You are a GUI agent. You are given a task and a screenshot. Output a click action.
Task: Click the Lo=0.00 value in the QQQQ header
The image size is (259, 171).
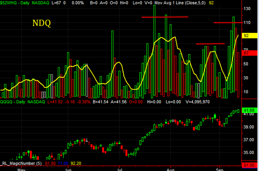tap(173, 102)
